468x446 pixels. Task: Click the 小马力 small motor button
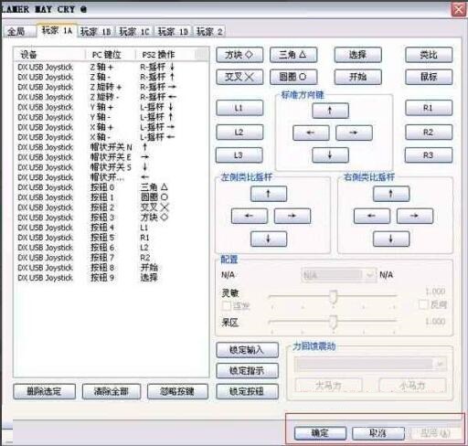click(x=412, y=386)
